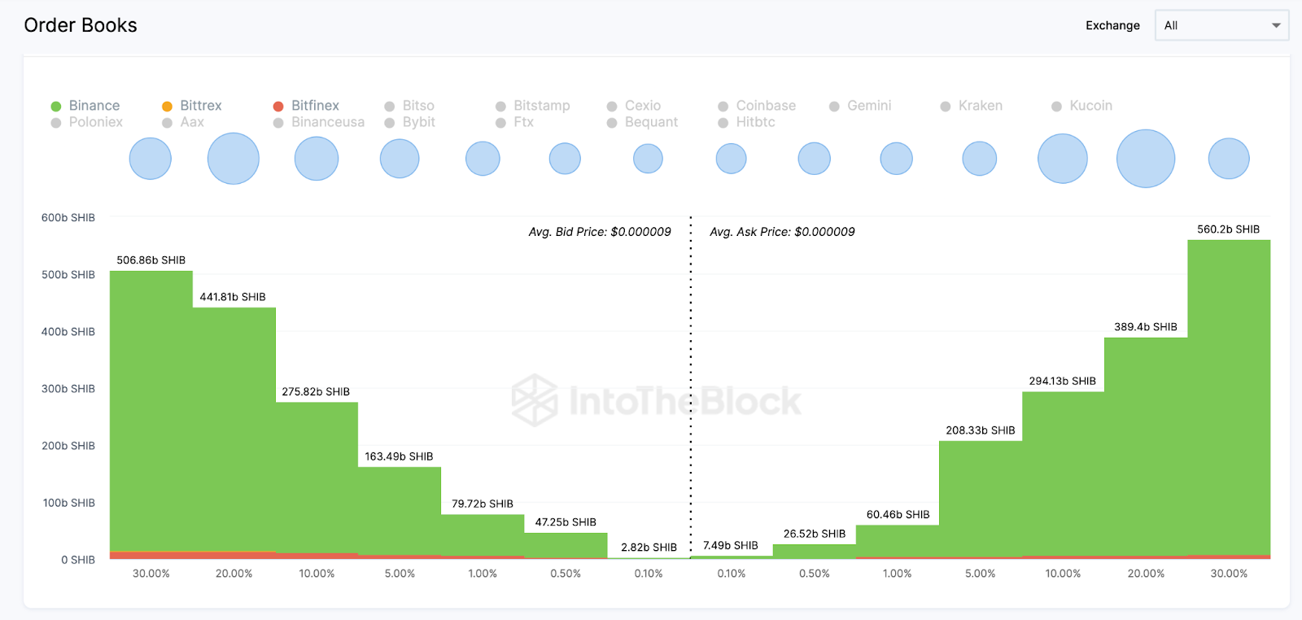Toggle the Bitfinex legend entry

click(x=315, y=106)
